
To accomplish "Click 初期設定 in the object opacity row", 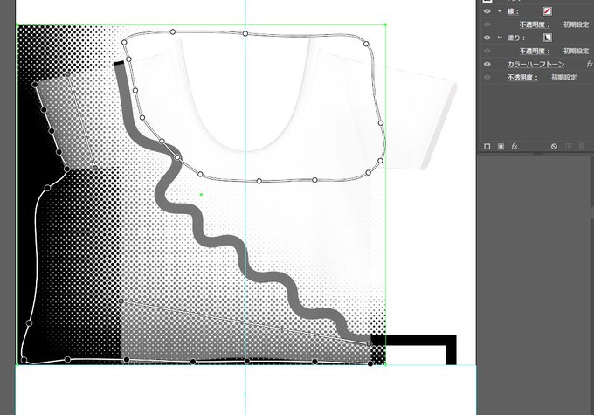I will (563, 77).
